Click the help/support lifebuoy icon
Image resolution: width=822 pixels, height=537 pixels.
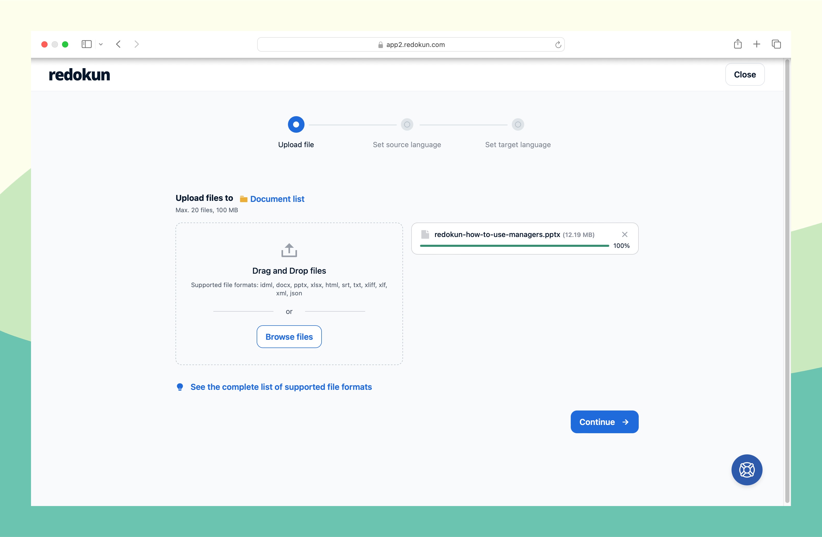pyautogui.click(x=747, y=469)
